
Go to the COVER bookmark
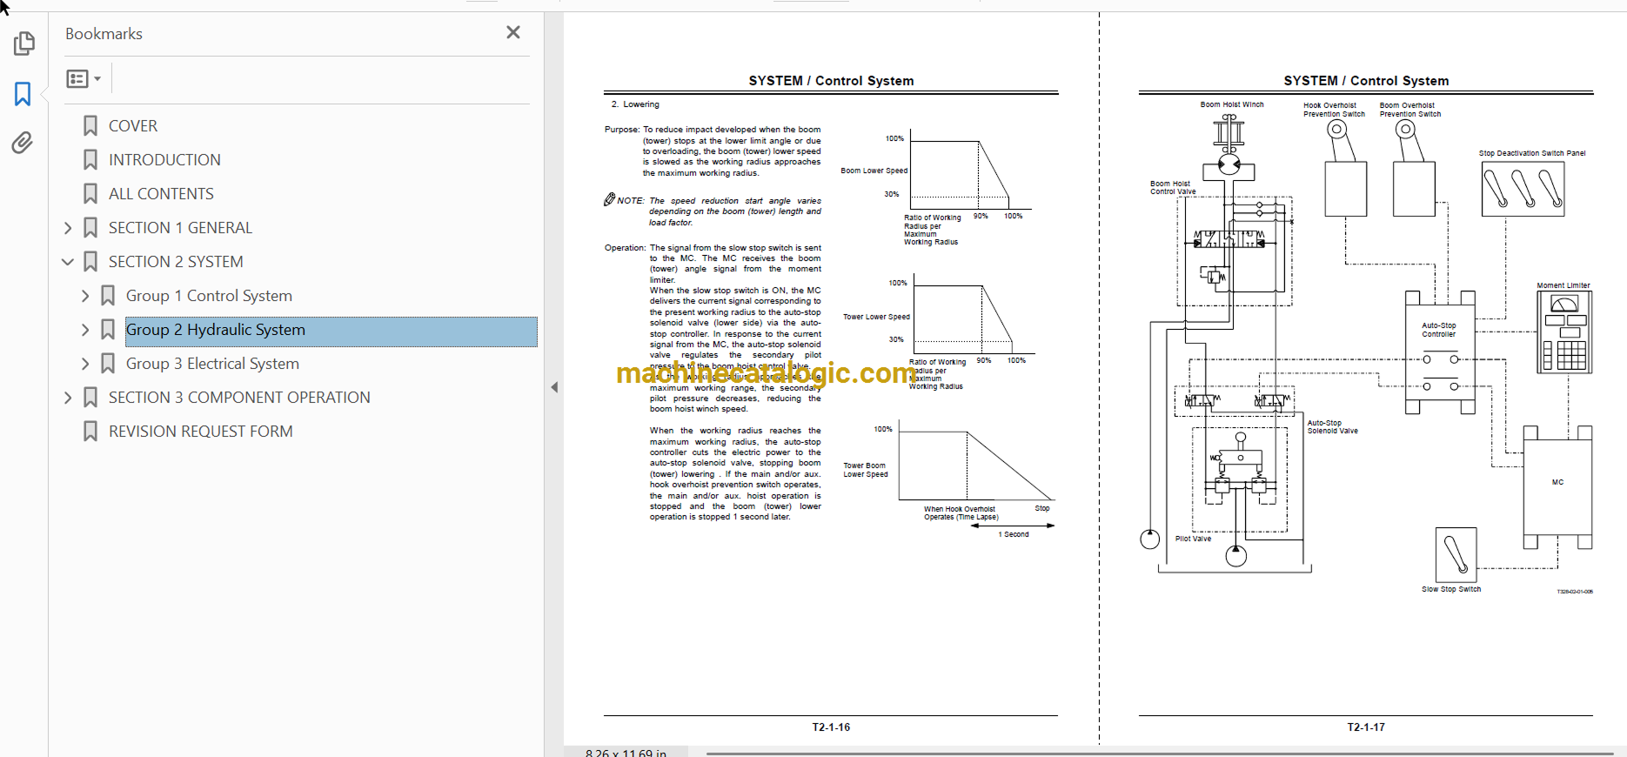point(133,126)
